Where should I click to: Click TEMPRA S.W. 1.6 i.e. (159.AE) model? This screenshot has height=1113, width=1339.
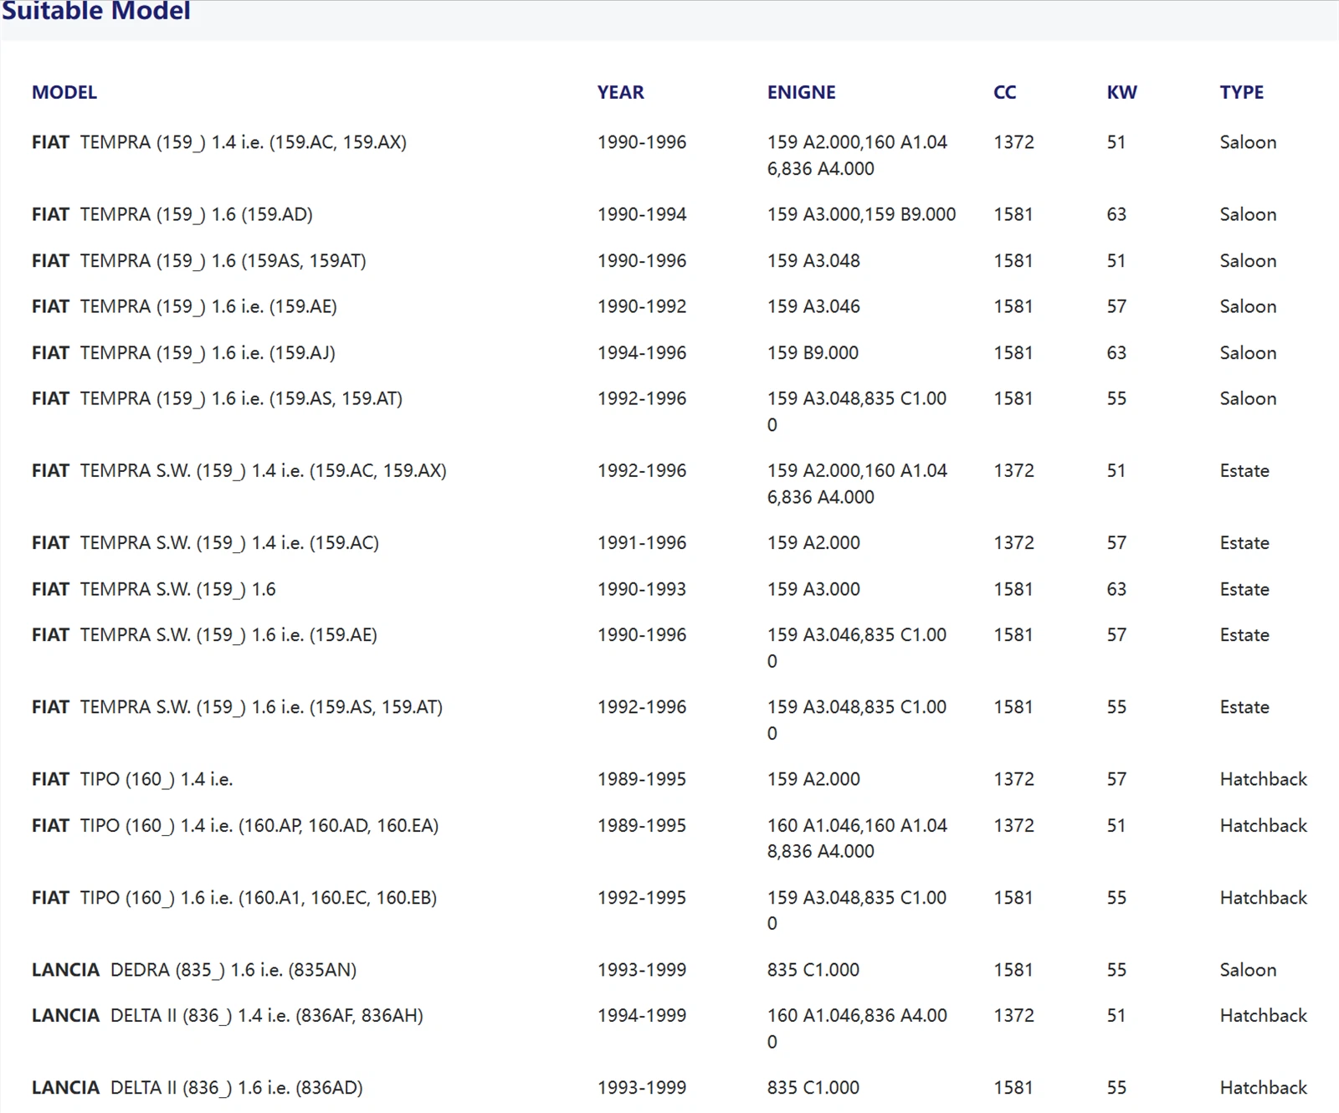[x=204, y=634]
